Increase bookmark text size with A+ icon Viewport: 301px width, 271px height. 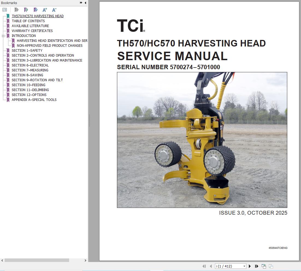[44, 10]
